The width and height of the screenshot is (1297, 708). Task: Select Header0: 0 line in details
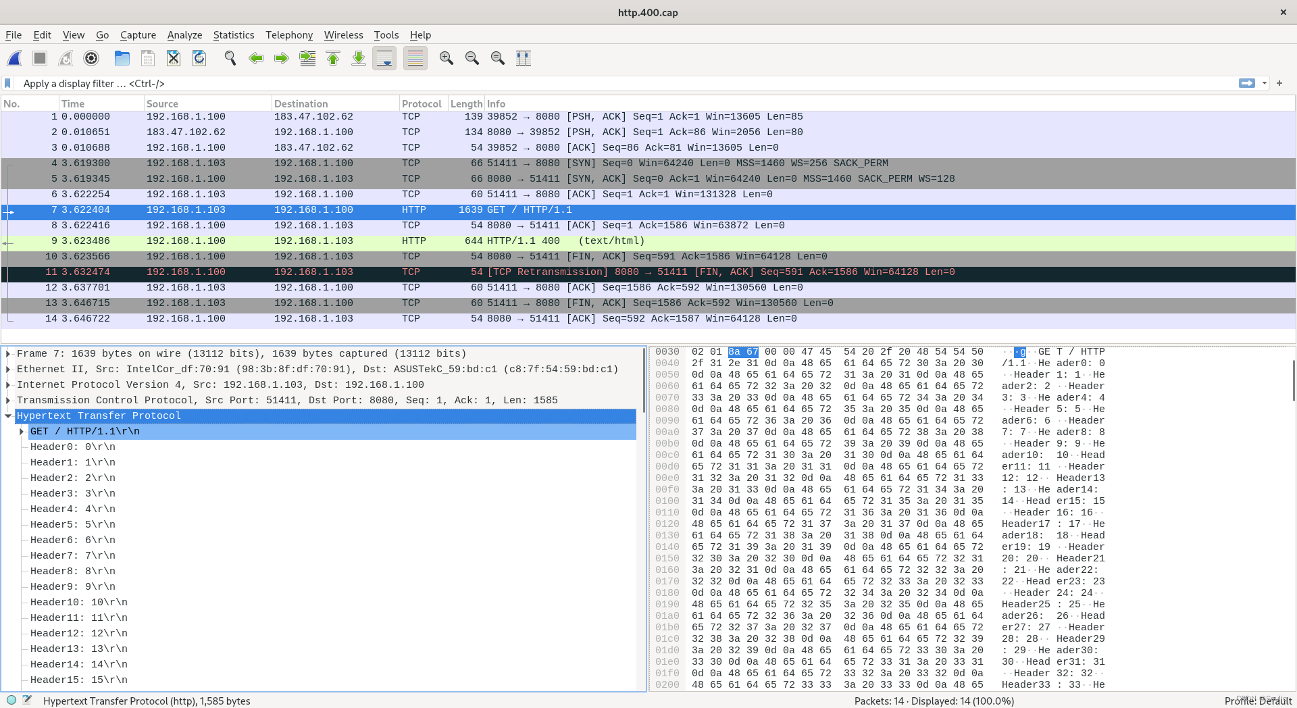click(73, 447)
